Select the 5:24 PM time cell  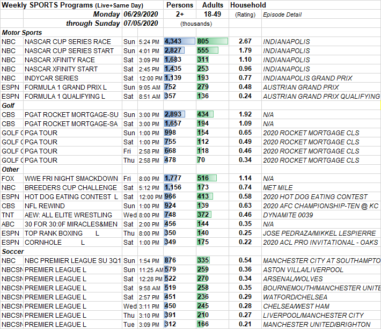click(x=149, y=42)
